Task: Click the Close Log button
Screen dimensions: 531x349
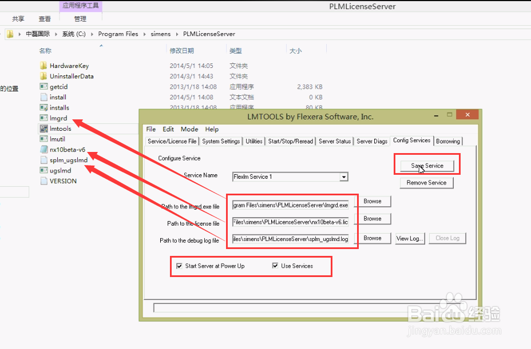Action: point(447,238)
